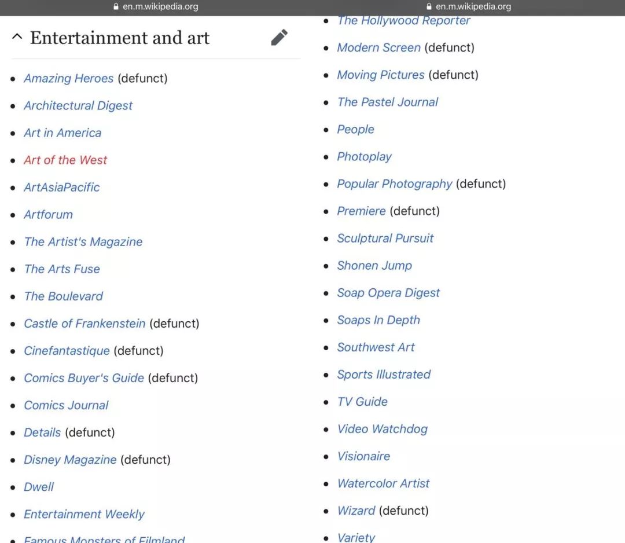Viewport: 625px width, 543px height.
Task: Tap the right en.m.wikipedia.org address bar
Action: (473, 6)
